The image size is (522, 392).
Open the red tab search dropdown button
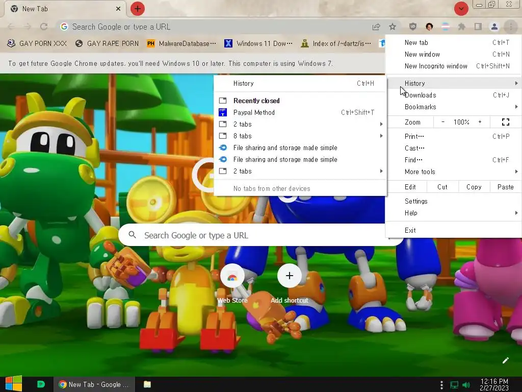click(461, 9)
